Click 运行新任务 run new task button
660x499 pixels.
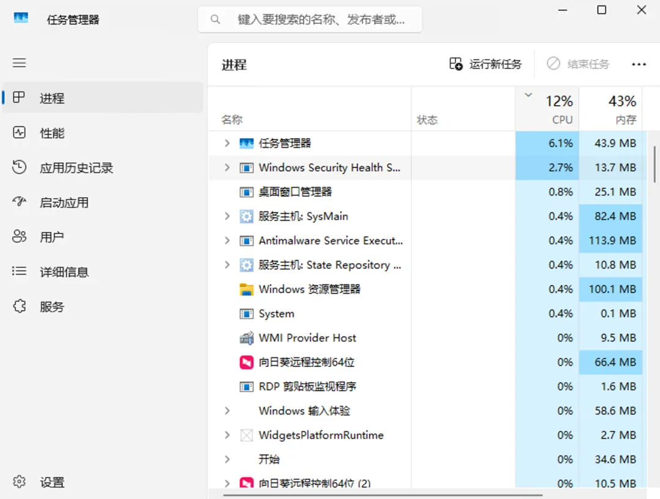(486, 64)
